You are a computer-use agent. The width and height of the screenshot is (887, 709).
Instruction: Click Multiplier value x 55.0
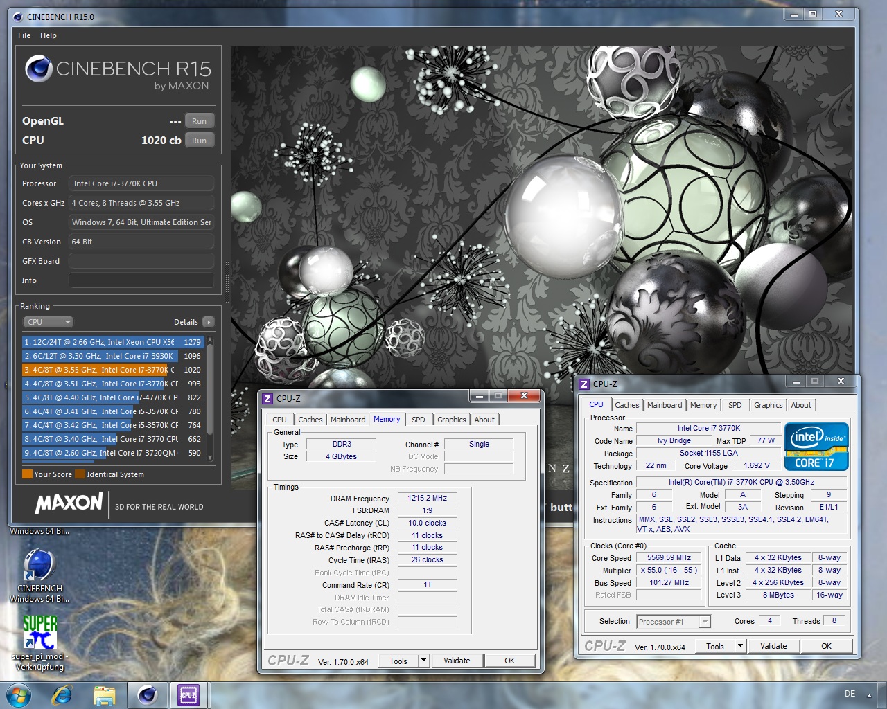(x=669, y=570)
